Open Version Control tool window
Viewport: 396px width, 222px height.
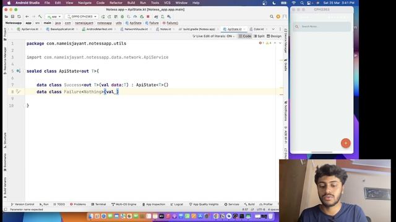point(22,204)
